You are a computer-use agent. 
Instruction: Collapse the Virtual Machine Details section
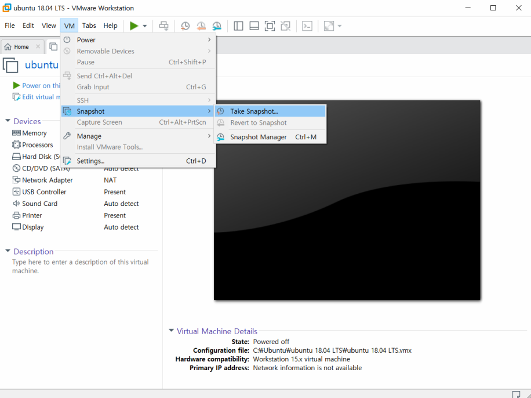coord(172,331)
